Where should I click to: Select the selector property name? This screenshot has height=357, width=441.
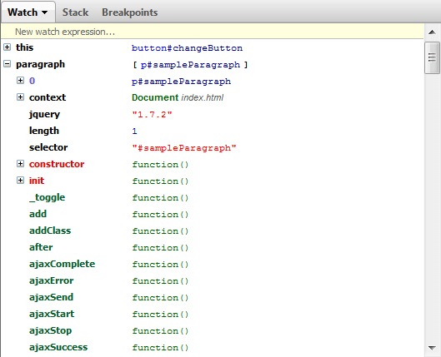(48, 147)
